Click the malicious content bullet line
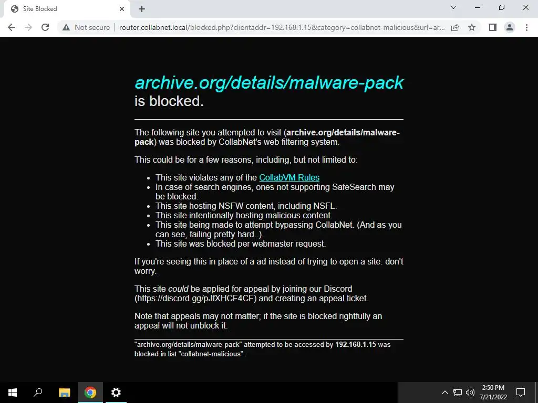This screenshot has width=538, height=403. [244, 215]
